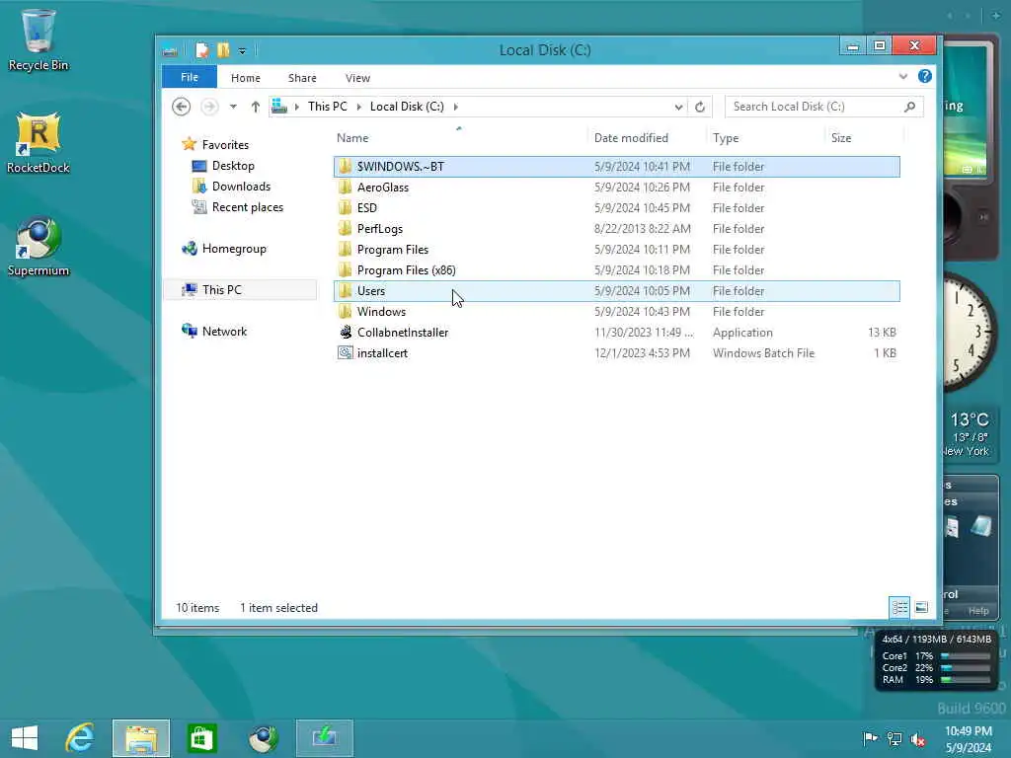Click Local Disk (C:) breadcrumb in address bar

pos(407,107)
